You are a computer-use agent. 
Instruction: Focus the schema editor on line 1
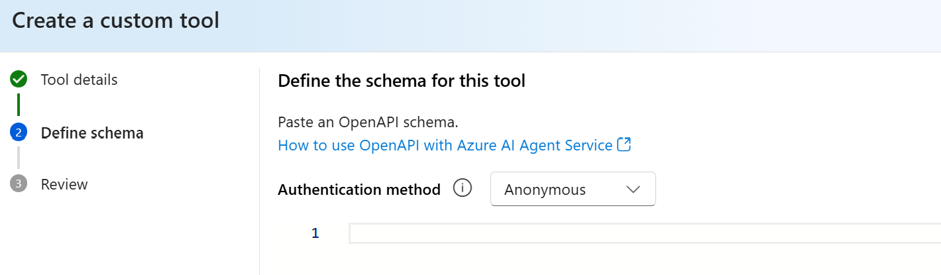(x=645, y=233)
